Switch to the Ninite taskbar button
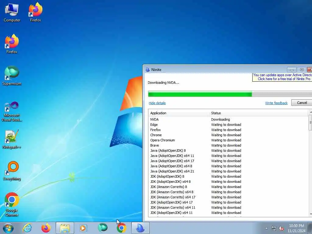Screen dimensions: 312x234 (x=140, y=228)
